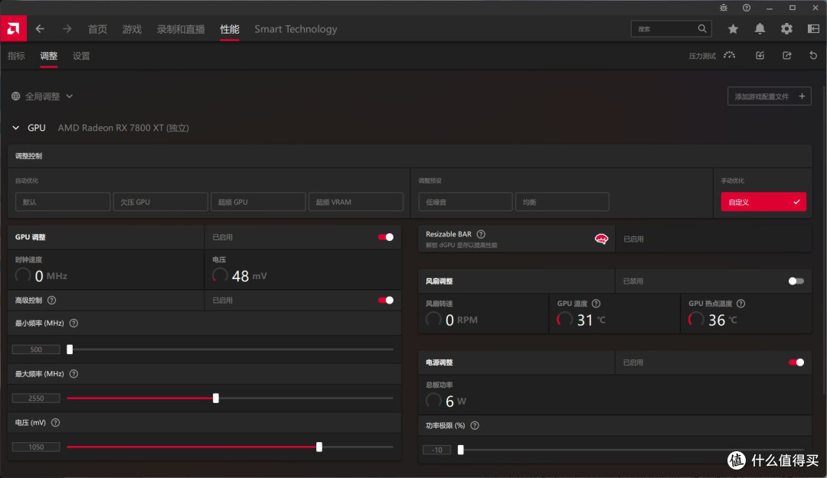Click the 最大频率 slider handle
Image resolution: width=827 pixels, height=478 pixels.
pyautogui.click(x=216, y=398)
